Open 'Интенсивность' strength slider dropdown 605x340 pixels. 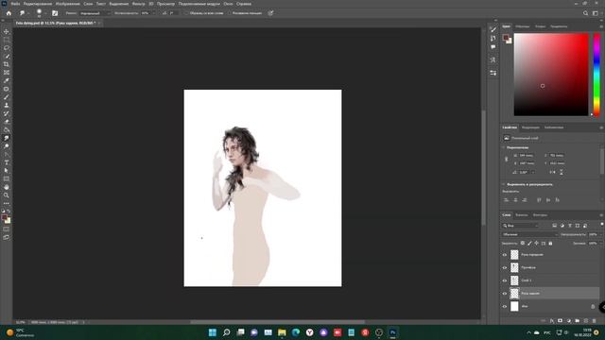[153, 13]
